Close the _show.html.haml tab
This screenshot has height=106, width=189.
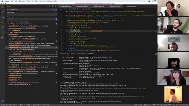coord(137,6)
